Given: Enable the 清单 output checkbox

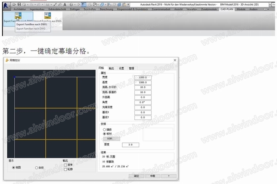Looking at the screenshot, I should pyautogui.click(x=65, y=165).
